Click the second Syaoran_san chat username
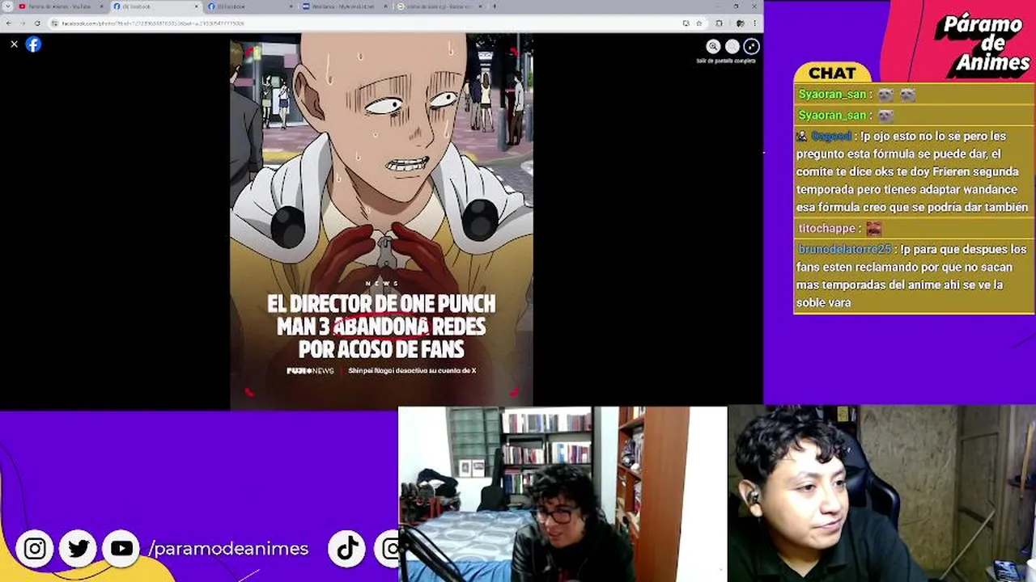Viewport: 1036px width, 582px height. 833,116
